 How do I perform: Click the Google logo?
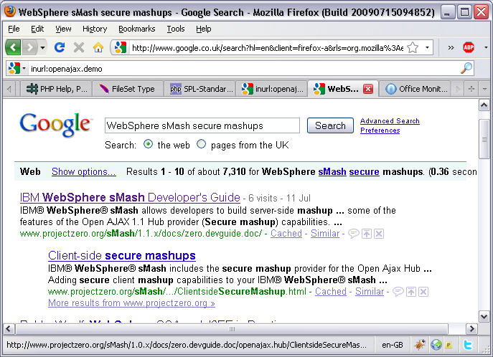(56, 125)
